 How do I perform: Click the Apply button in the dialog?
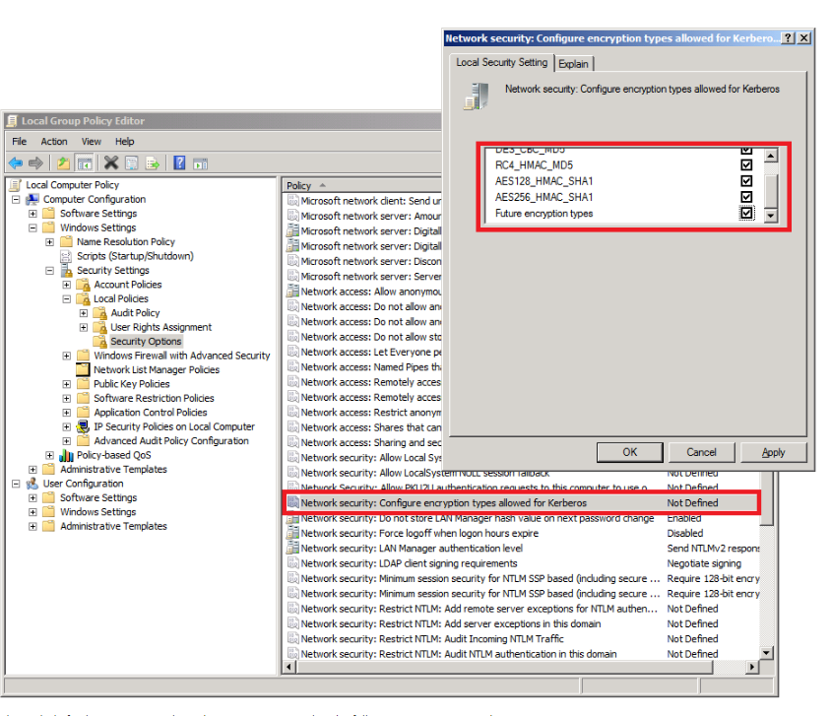773,452
